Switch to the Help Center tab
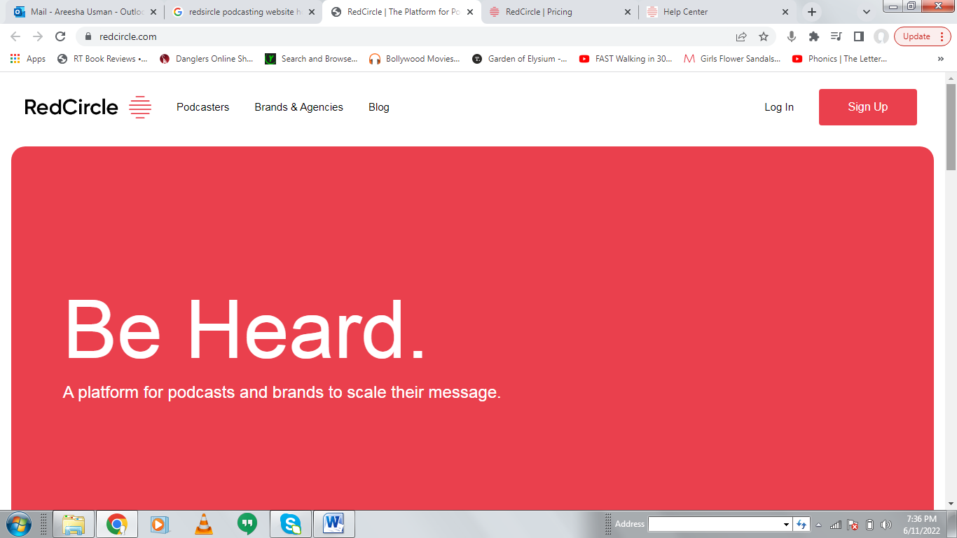This screenshot has width=957, height=538. coord(718,12)
